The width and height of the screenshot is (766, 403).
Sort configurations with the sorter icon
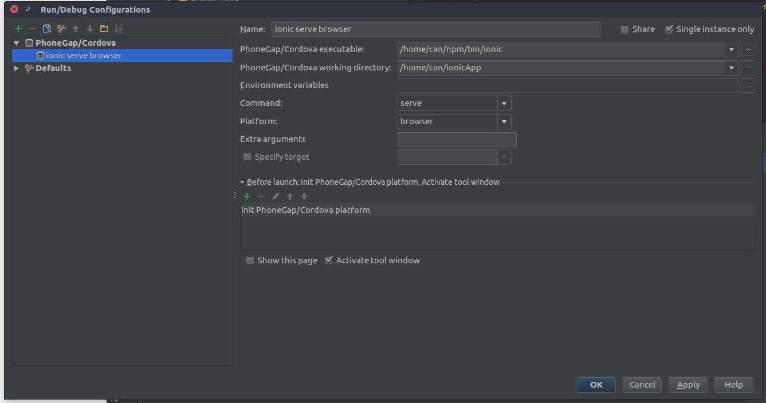(x=119, y=28)
